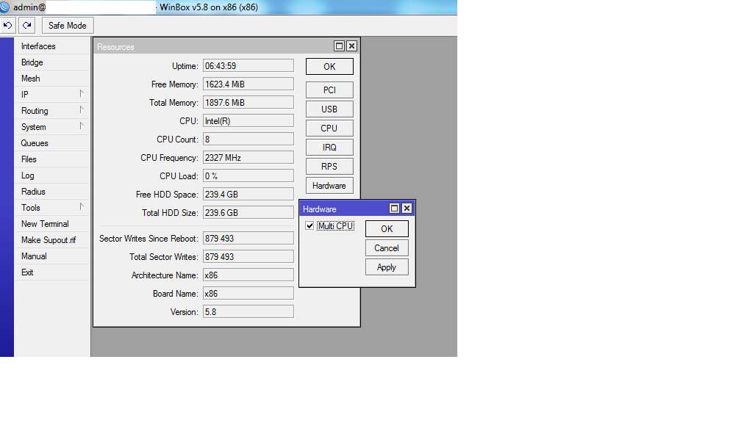This screenshot has height=445, width=744.
Task: Open the Log viewer
Action: (x=27, y=175)
